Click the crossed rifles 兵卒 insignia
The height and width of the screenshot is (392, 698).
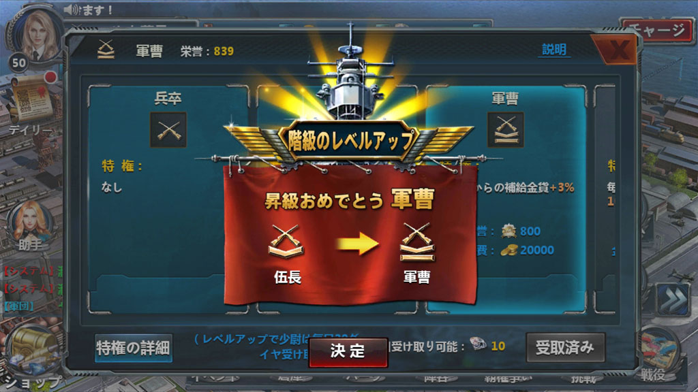168,130
